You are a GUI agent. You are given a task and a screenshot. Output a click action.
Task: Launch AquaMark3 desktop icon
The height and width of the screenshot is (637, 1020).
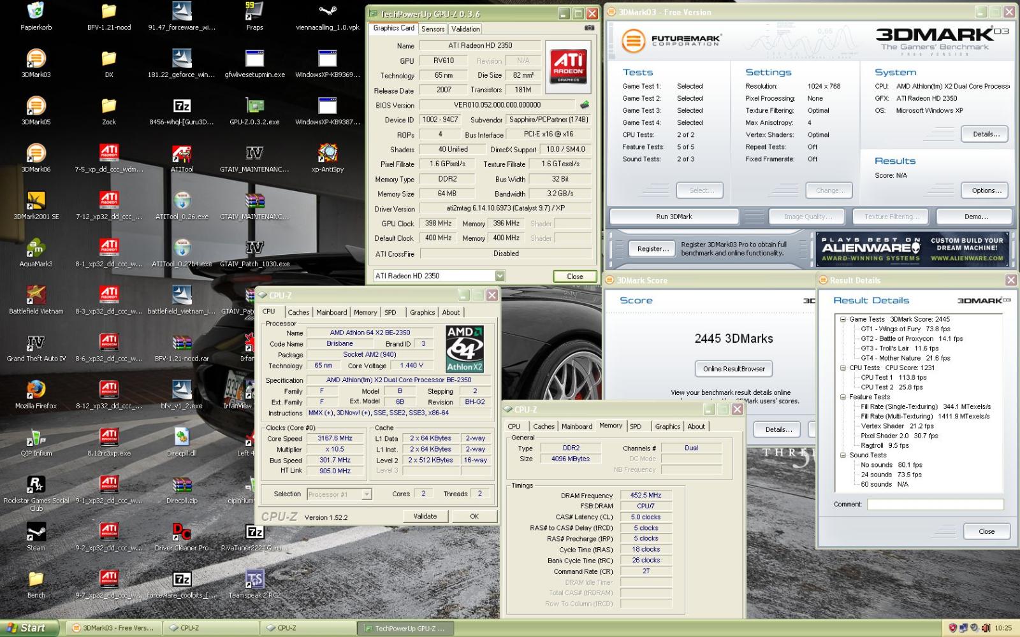point(36,252)
